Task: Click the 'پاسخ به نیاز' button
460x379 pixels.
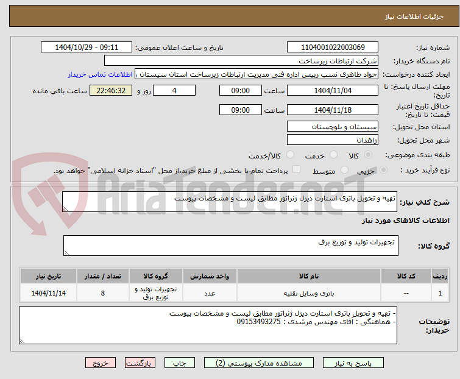Action: (x=353, y=363)
